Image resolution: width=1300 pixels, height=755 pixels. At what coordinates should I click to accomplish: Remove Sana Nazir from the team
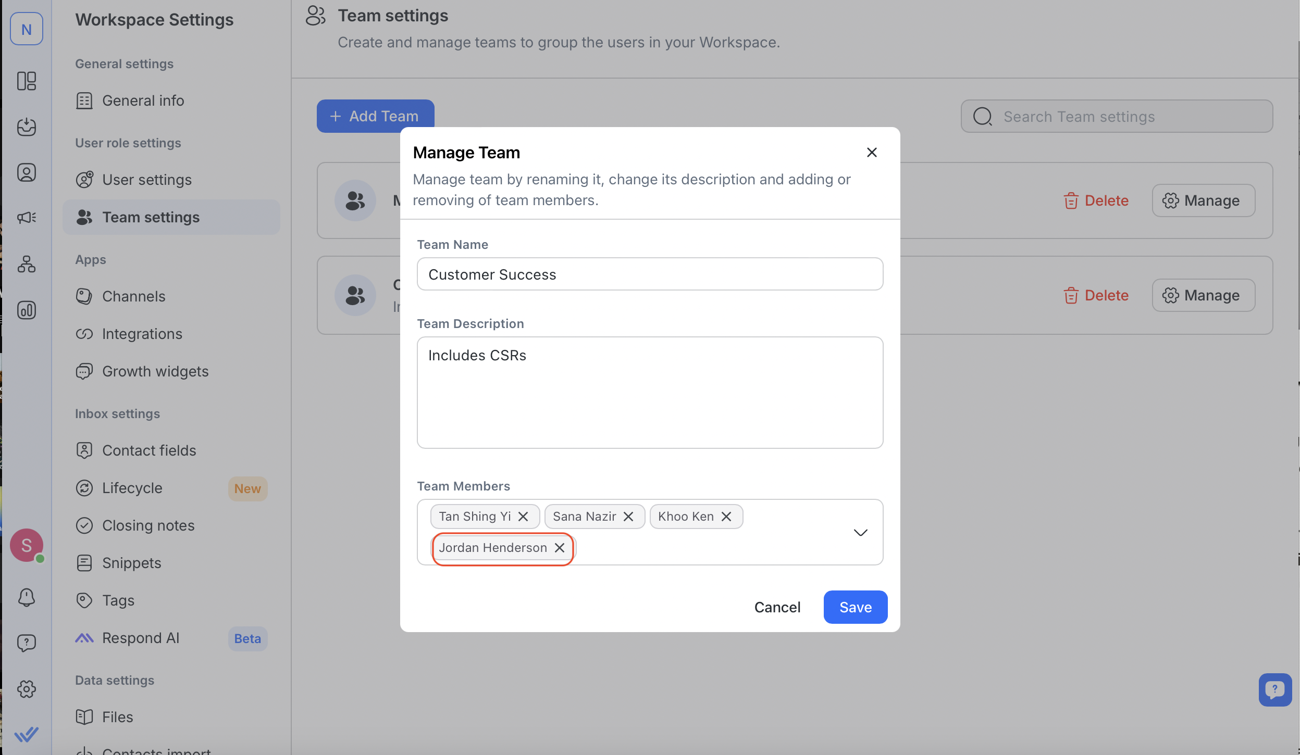(628, 517)
